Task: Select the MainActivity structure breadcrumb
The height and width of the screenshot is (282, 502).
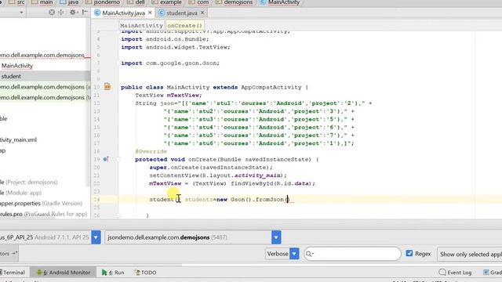Action: (141, 26)
